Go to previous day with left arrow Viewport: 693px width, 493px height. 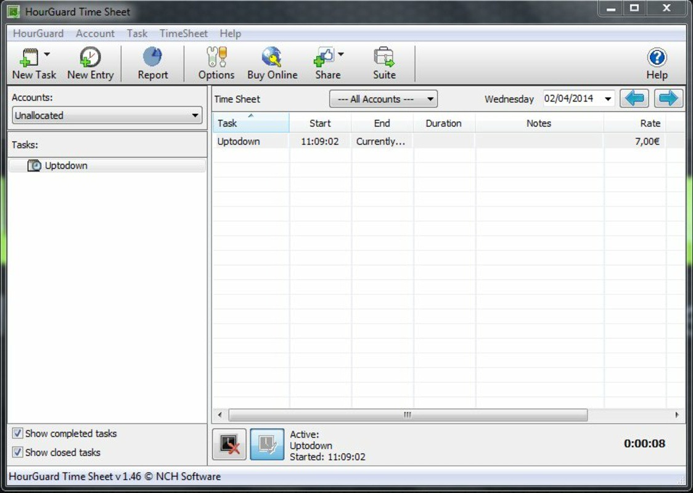(634, 99)
